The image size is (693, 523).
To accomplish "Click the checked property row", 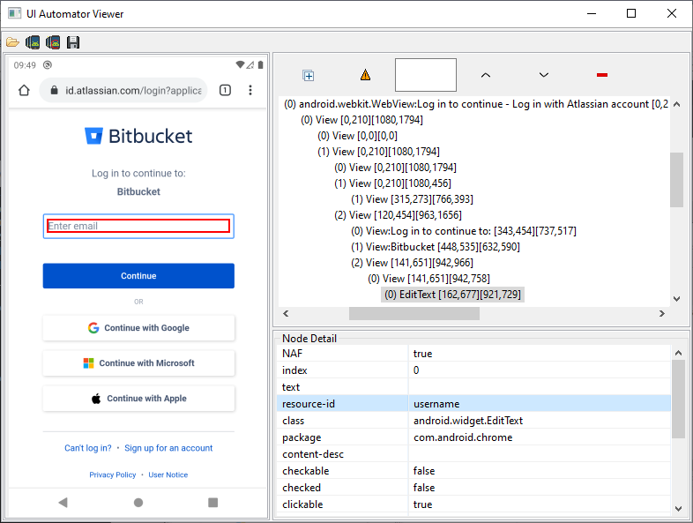I will [x=473, y=488].
